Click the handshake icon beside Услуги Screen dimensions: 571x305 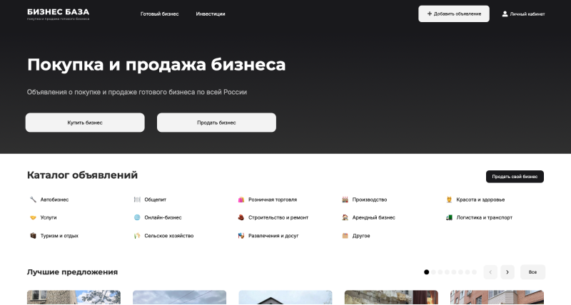33,217
